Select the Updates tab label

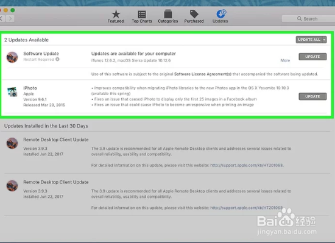click(x=220, y=21)
